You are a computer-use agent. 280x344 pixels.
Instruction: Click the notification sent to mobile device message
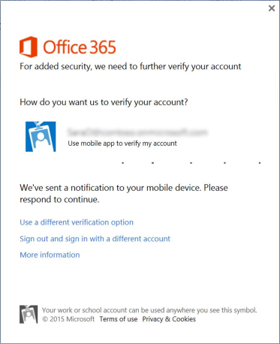(124, 194)
